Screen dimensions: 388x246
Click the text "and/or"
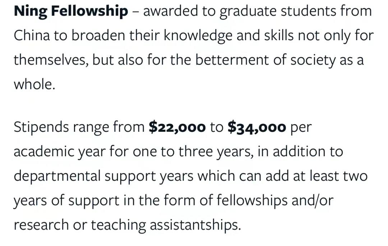(x=313, y=200)
